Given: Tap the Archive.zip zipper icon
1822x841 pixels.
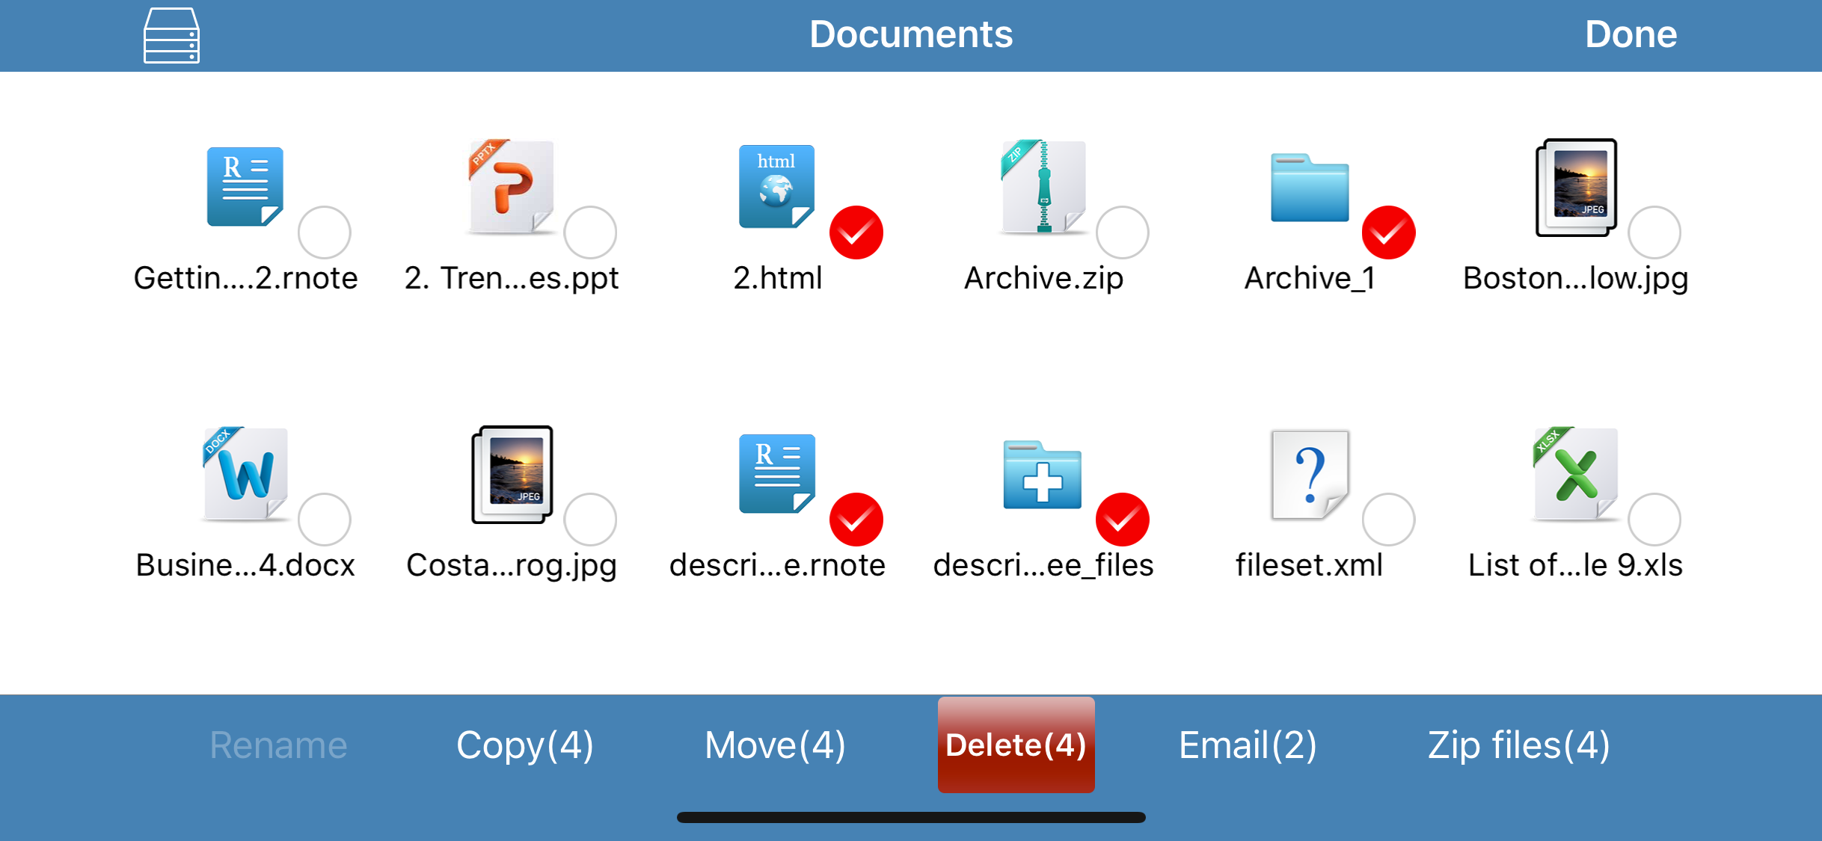Looking at the screenshot, I should point(1043,187).
